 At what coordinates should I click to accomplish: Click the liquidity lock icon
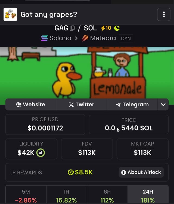coord(41,153)
